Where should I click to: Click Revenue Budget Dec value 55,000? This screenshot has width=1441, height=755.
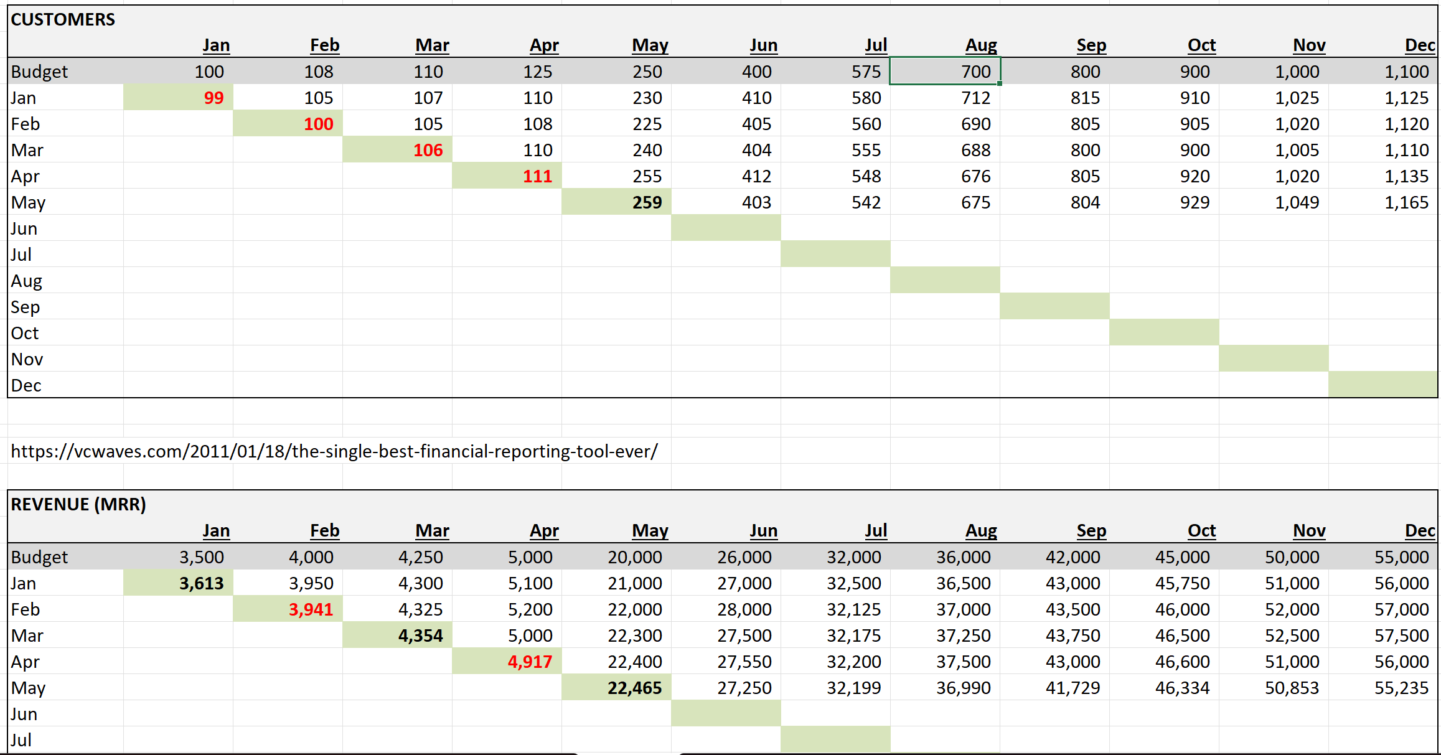pyautogui.click(x=1401, y=557)
